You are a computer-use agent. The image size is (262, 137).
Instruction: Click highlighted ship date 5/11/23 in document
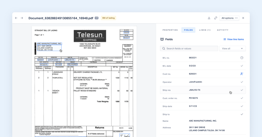pos(59,64)
